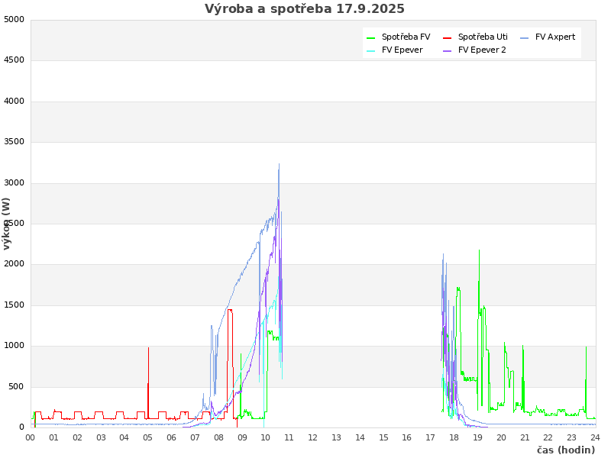Click the výkon (W) vertical axis label
Viewport: 611px width, 458px height.
click(7, 224)
